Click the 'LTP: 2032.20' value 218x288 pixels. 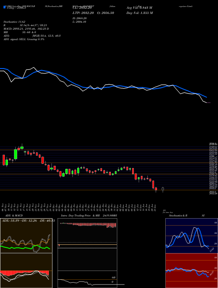(x=83, y=13)
